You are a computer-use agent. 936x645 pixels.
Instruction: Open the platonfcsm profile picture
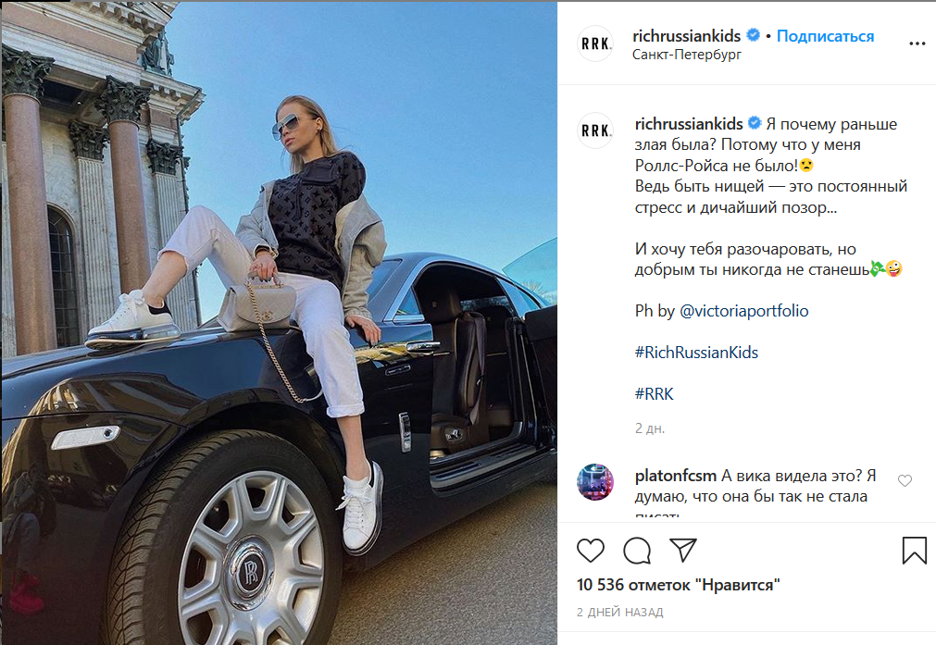595,481
